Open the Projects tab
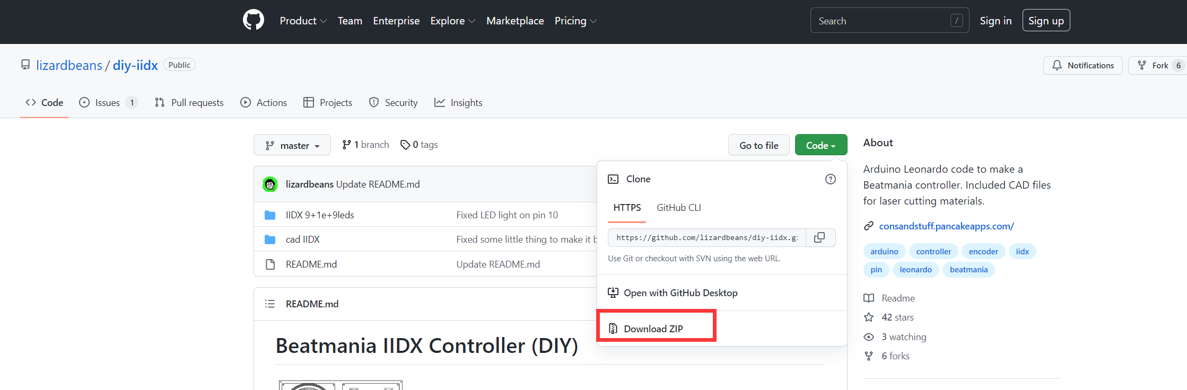The height and width of the screenshot is (390, 1187). tap(328, 103)
